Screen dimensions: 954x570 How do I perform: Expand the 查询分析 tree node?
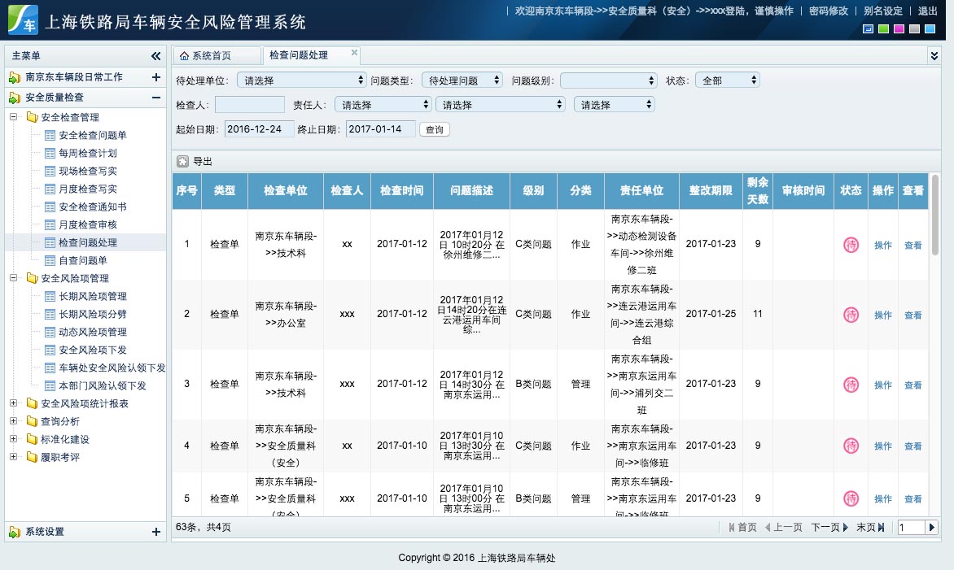[14, 421]
